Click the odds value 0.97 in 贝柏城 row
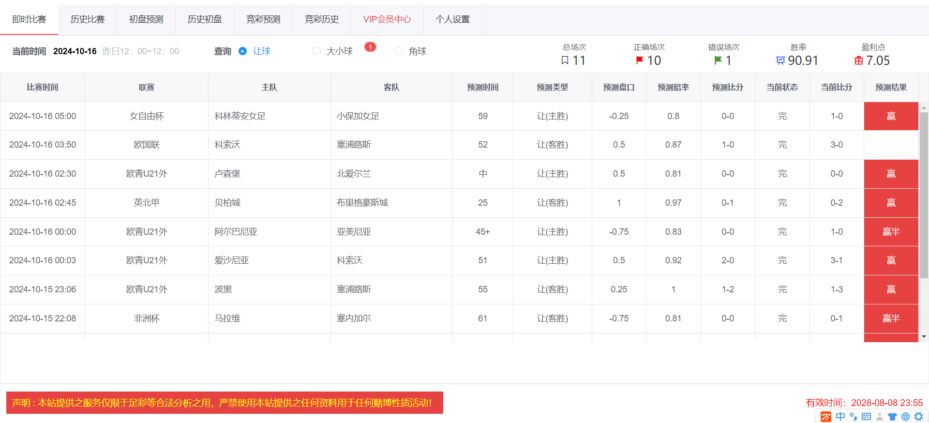Viewport: 929px width, 423px height. tap(673, 203)
